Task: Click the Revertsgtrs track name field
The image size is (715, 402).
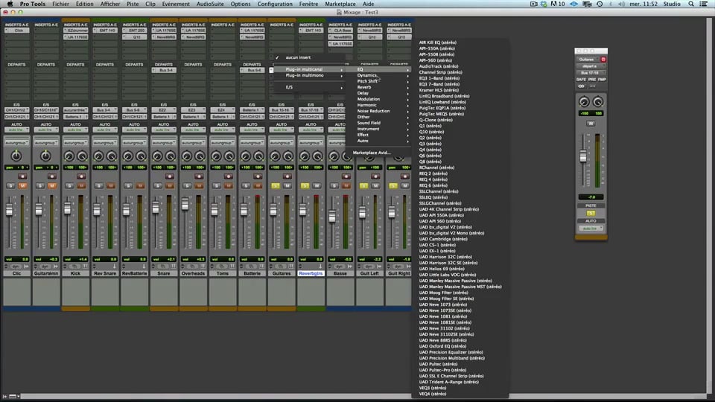Action: click(x=311, y=273)
